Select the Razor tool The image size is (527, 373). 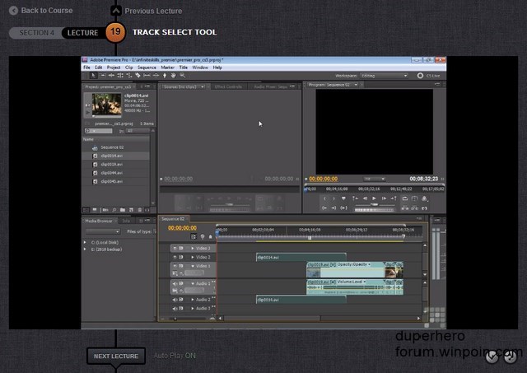(138, 76)
